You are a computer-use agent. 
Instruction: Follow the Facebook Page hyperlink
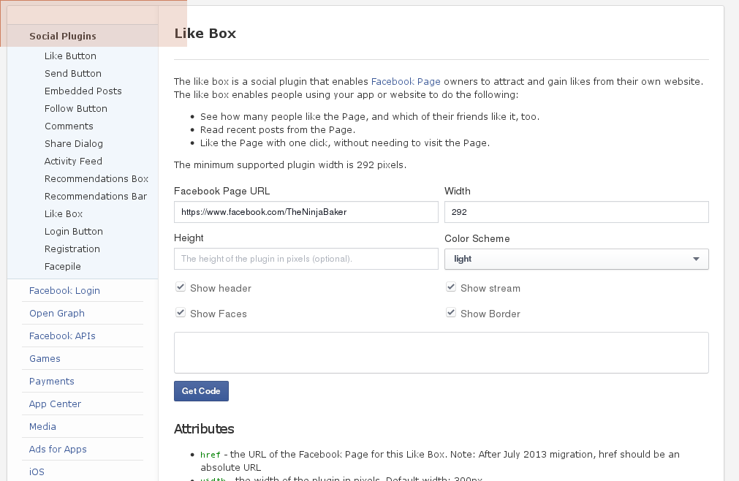tap(406, 81)
